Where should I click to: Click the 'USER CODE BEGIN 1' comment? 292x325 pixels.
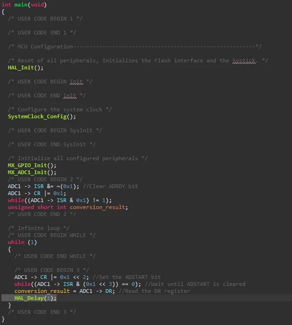[x=45, y=19]
